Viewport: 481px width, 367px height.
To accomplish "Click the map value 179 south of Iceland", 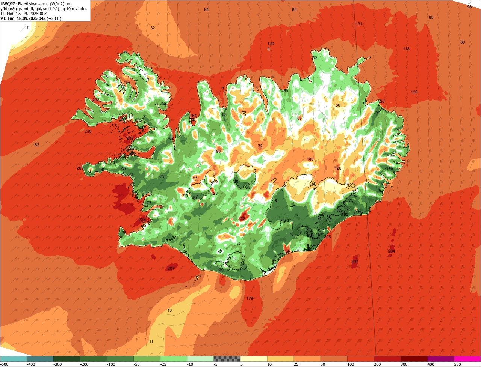I will click(250, 298).
